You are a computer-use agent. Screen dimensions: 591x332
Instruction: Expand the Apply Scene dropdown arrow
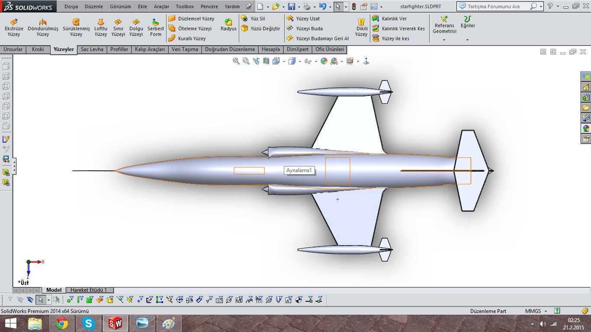coord(342,62)
